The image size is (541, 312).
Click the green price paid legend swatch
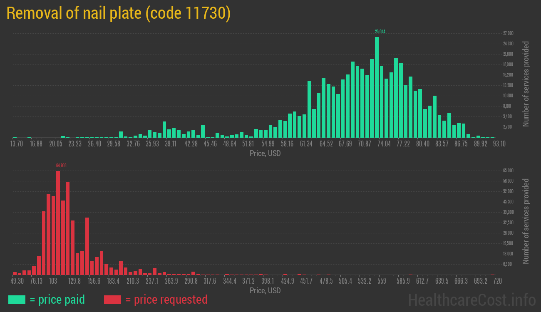pyautogui.click(x=17, y=300)
